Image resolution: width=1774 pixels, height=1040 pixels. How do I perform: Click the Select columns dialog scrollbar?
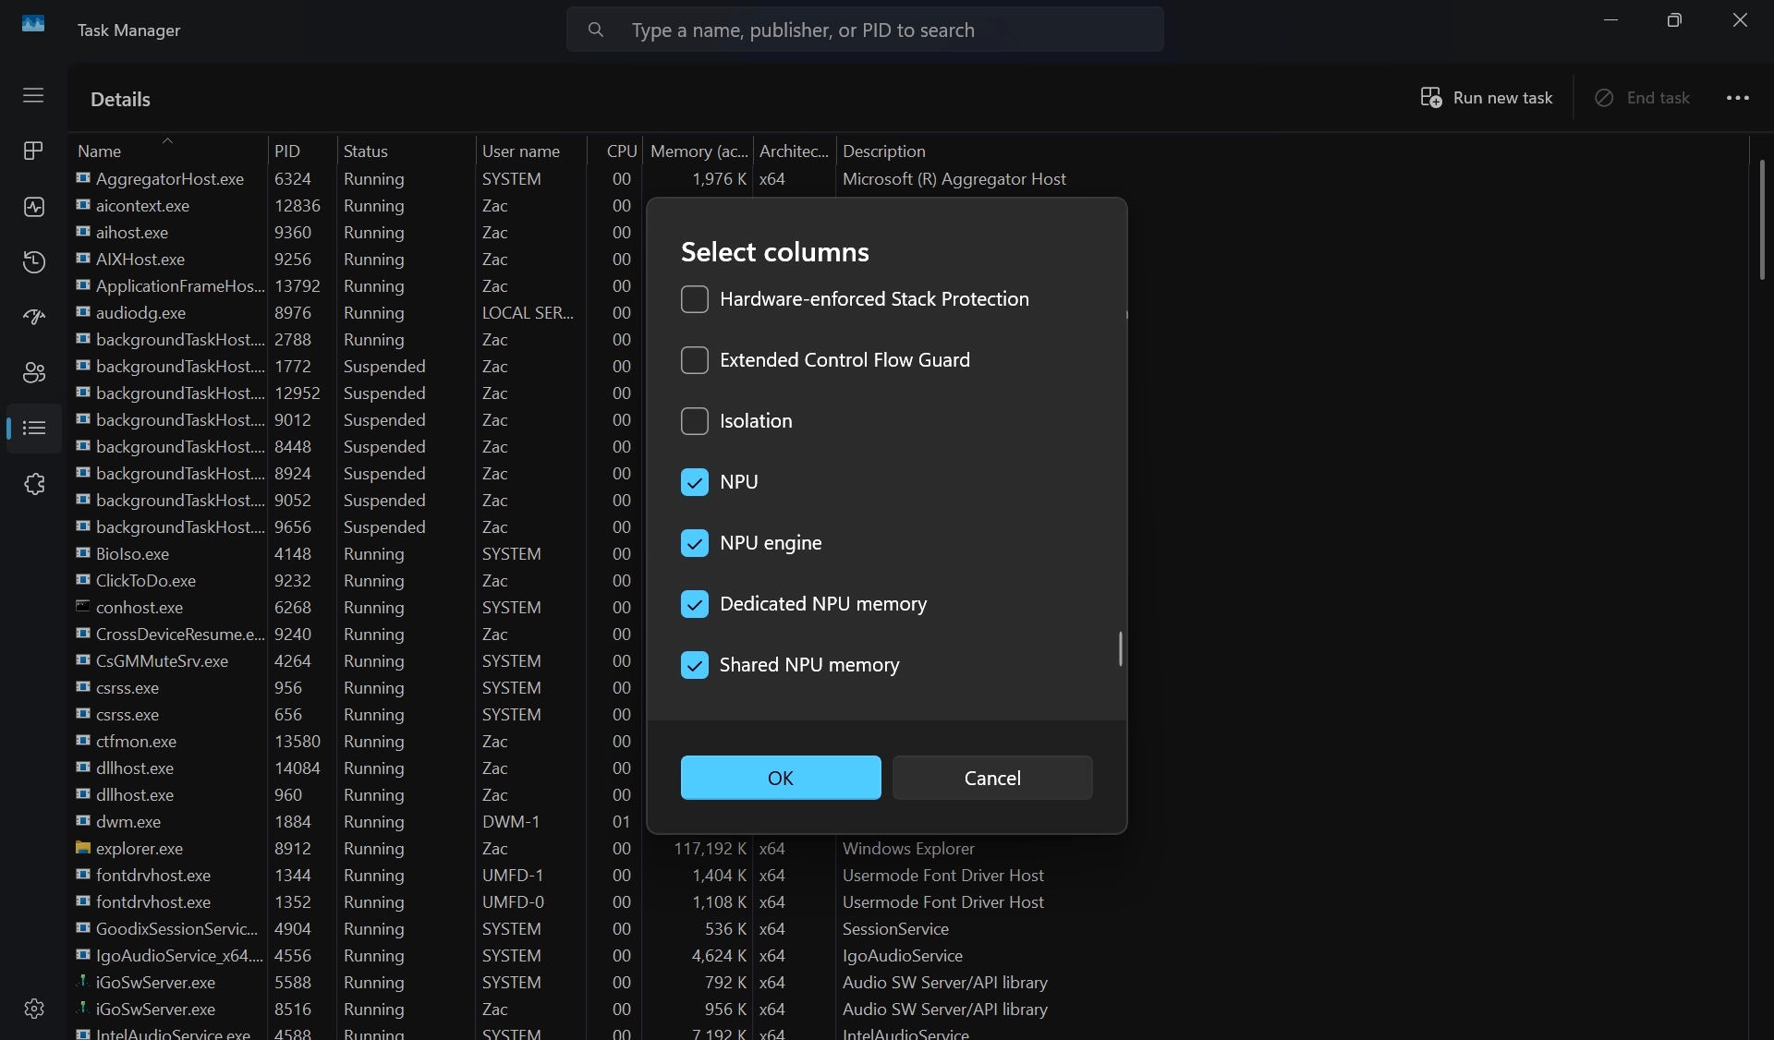click(x=1120, y=648)
